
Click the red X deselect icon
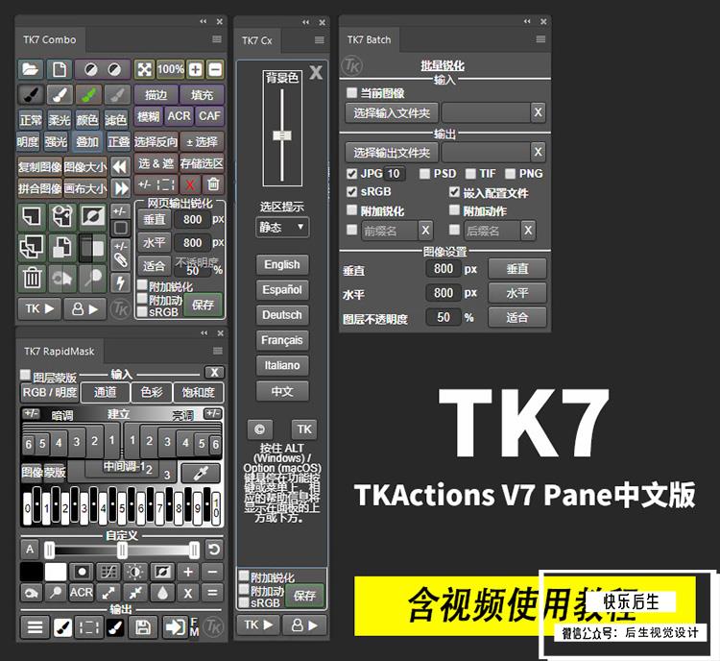[x=190, y=185]
